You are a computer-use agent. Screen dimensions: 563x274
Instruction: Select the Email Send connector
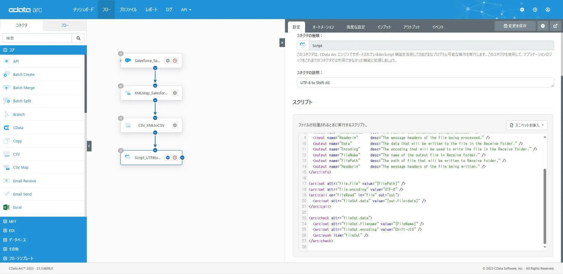tap(42, 194)
